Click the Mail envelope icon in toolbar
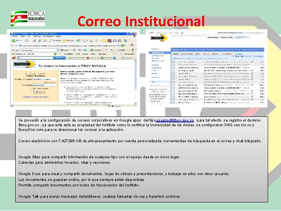 click(85, 41)
